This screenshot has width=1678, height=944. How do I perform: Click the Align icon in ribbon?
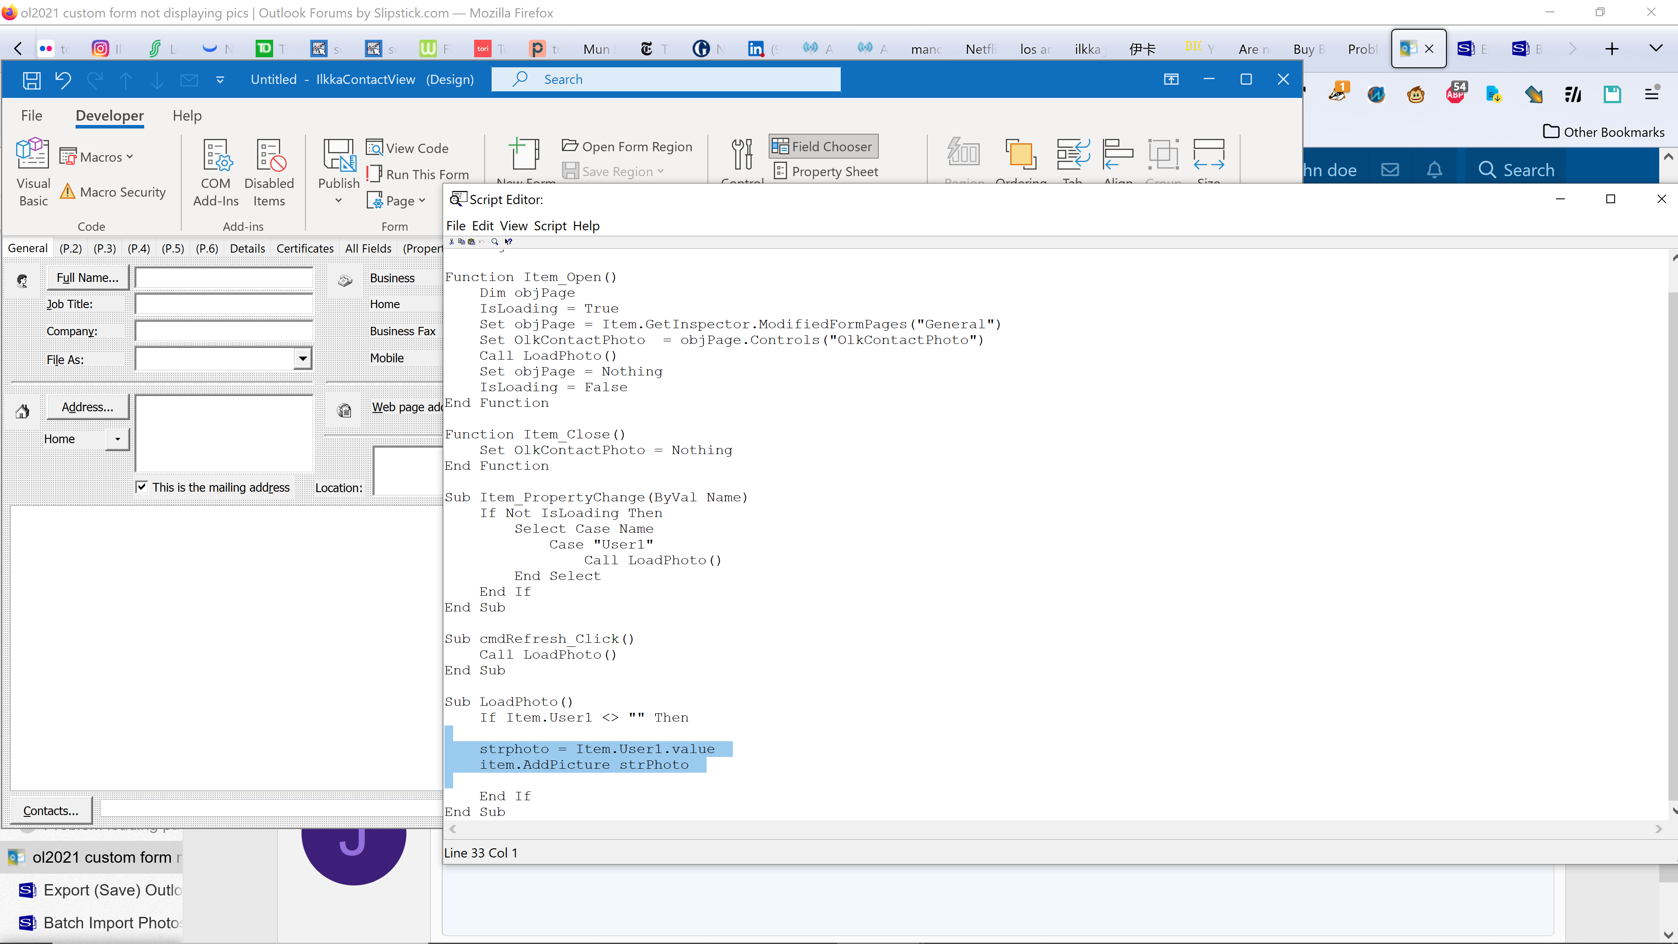click(1118, 154)
